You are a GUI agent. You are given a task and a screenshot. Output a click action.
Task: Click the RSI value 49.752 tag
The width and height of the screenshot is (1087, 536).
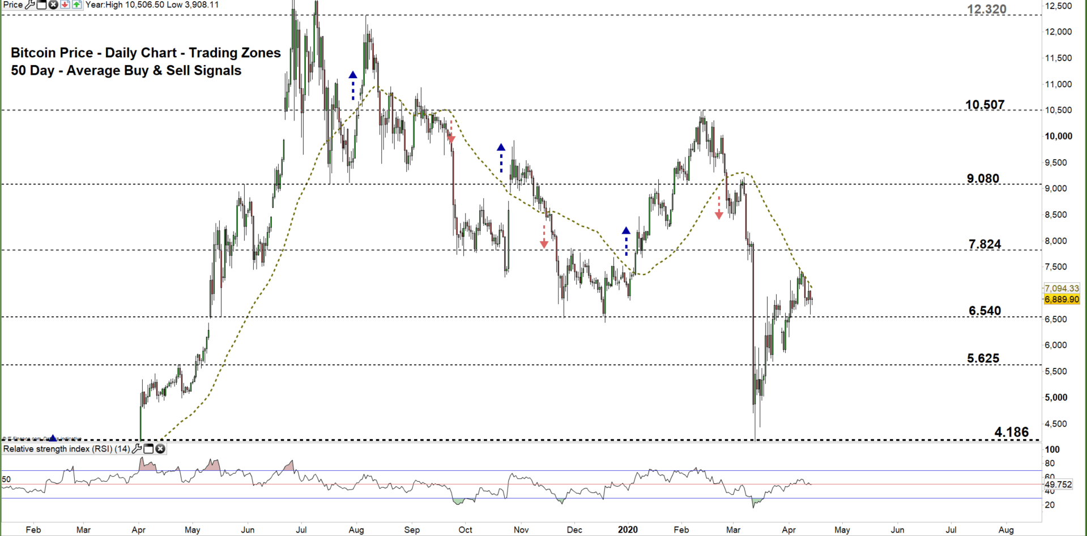click(1058, 484)
